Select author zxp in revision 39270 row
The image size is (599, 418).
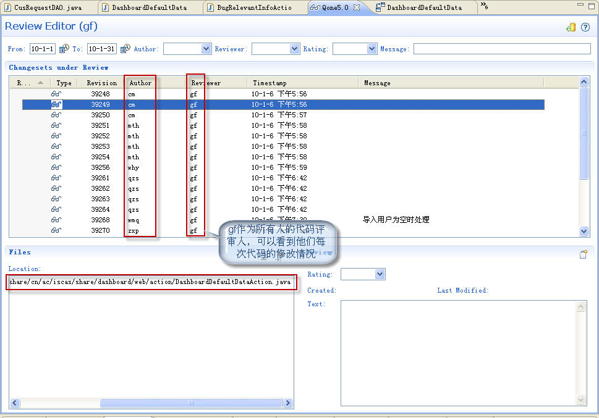134,230
